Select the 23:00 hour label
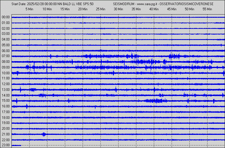225x148 pixels. [x=6, y=145]
